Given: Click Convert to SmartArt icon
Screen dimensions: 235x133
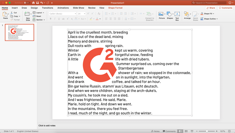Looking at the screenshot, I should [x=149, y=14].
